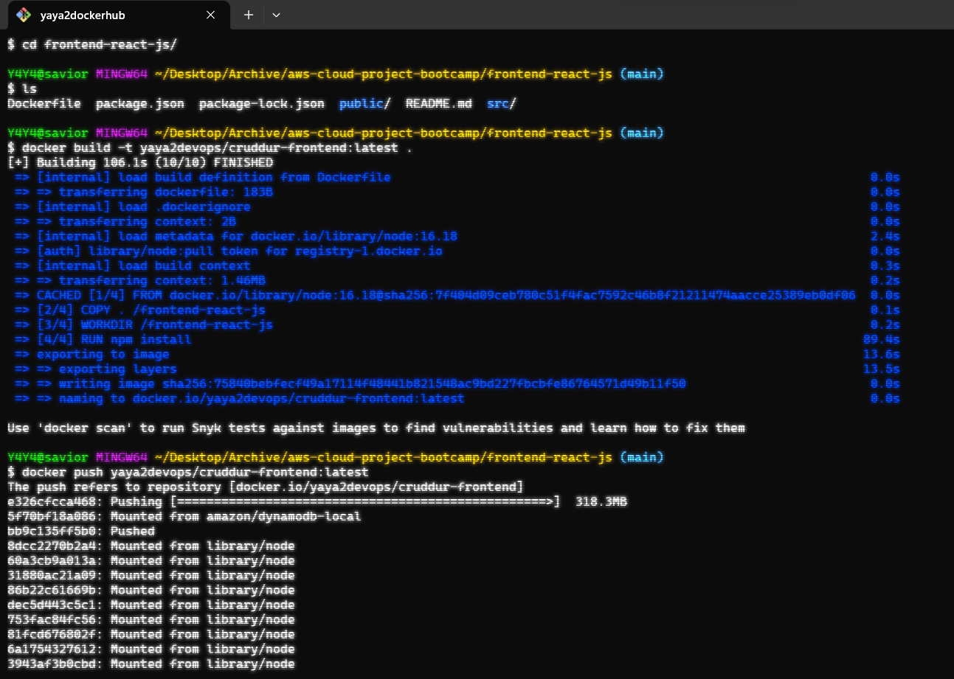Click the 'load metadata for docker.io/library/node:16.18' line
Image resolution: width=954 pixels, height=679 pixels.
click(236, 236)
